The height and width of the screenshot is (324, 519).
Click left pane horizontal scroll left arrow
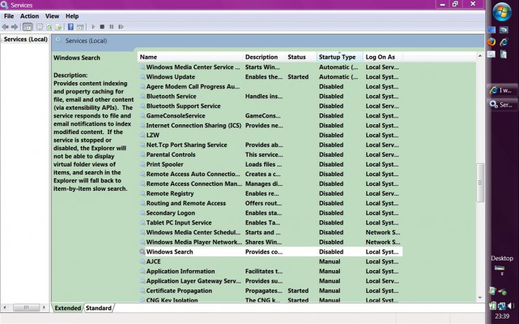[5, 307]
